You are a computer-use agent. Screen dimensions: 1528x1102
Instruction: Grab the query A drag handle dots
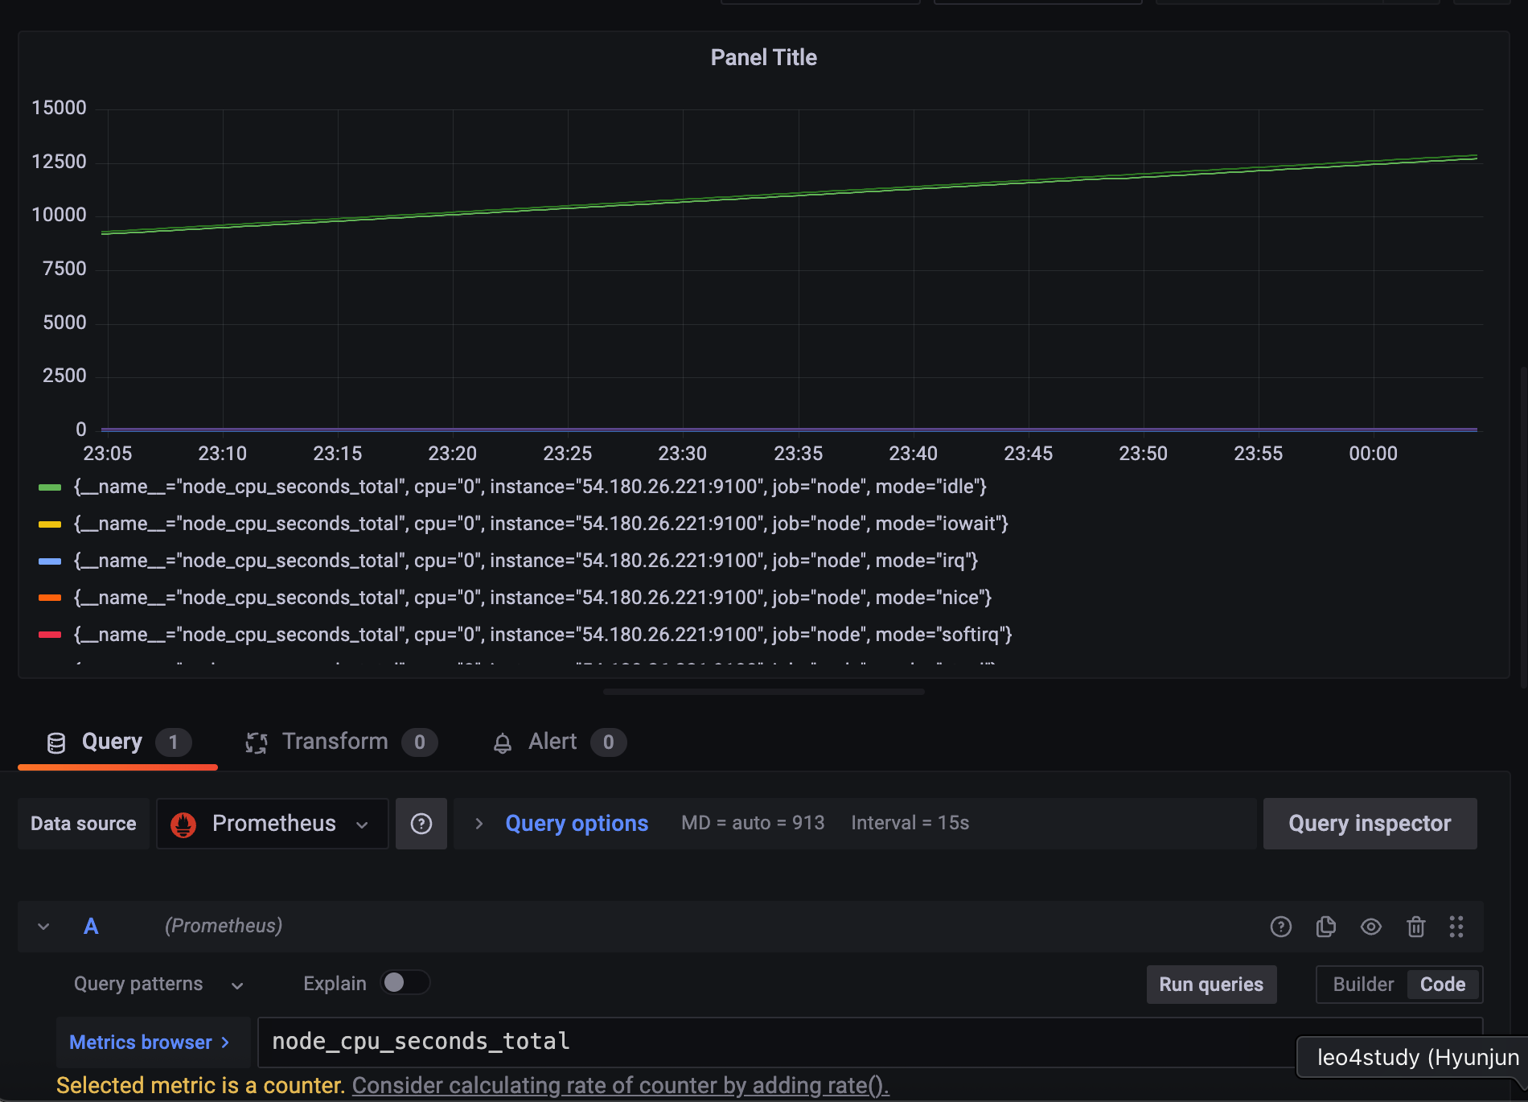pyautogui.click(x=1456, y=927)
